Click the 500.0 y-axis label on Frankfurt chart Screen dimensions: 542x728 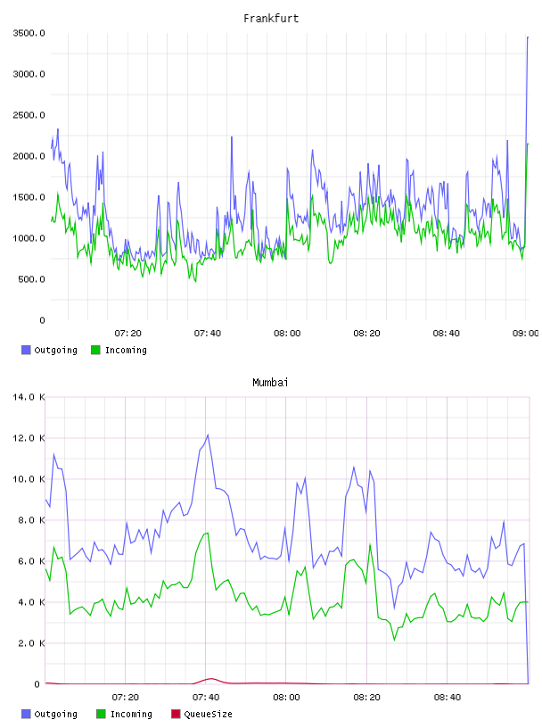click(x=31, y=279)
